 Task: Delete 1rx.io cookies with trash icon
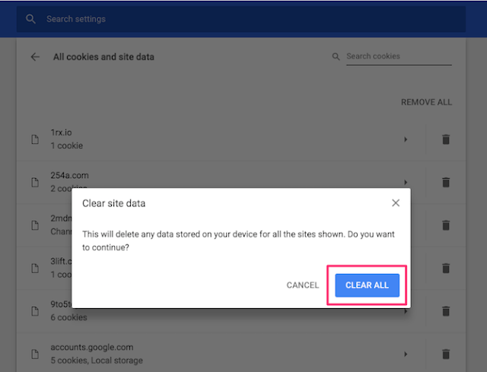point(446,139)
